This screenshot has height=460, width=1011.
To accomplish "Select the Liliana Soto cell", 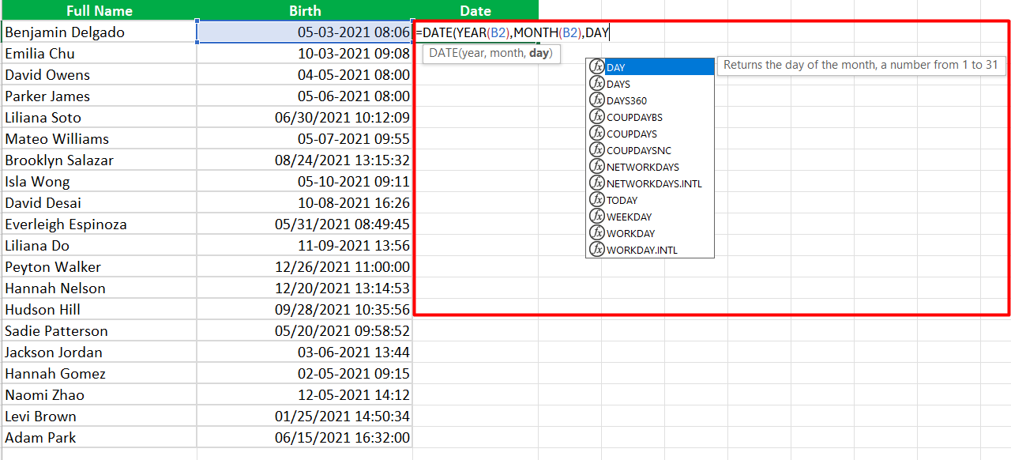I will (99, 118).
